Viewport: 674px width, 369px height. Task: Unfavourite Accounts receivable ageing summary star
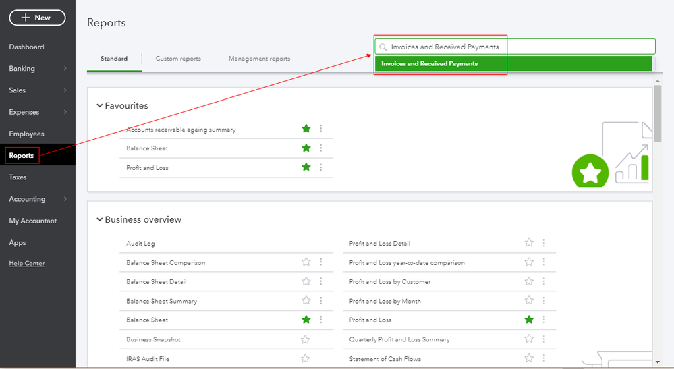coord(306,129)
